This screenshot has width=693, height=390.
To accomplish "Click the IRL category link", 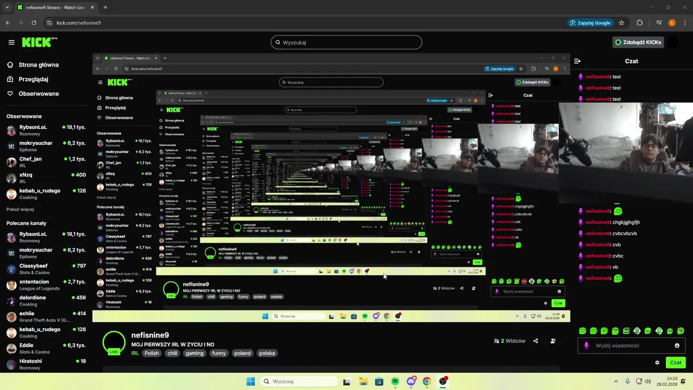I will tap(135, 353).
